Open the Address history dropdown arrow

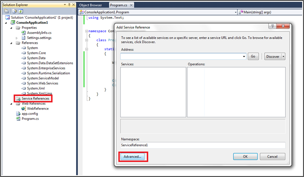(244, 57)
